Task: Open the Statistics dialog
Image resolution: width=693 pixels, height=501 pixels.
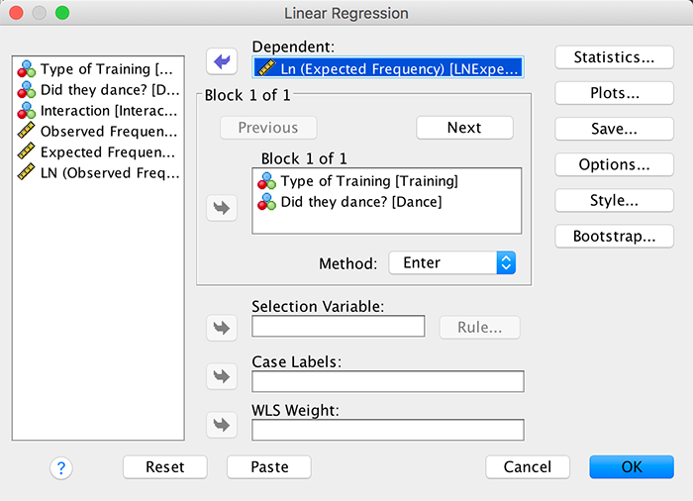Action: tap(614, 57)
